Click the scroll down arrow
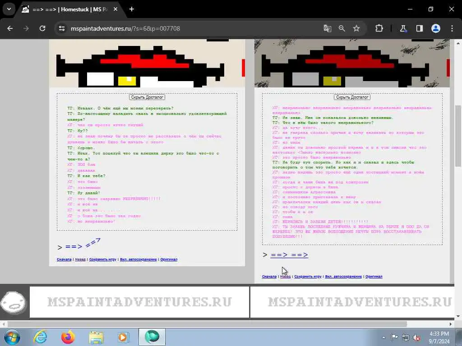 [458, 316]
